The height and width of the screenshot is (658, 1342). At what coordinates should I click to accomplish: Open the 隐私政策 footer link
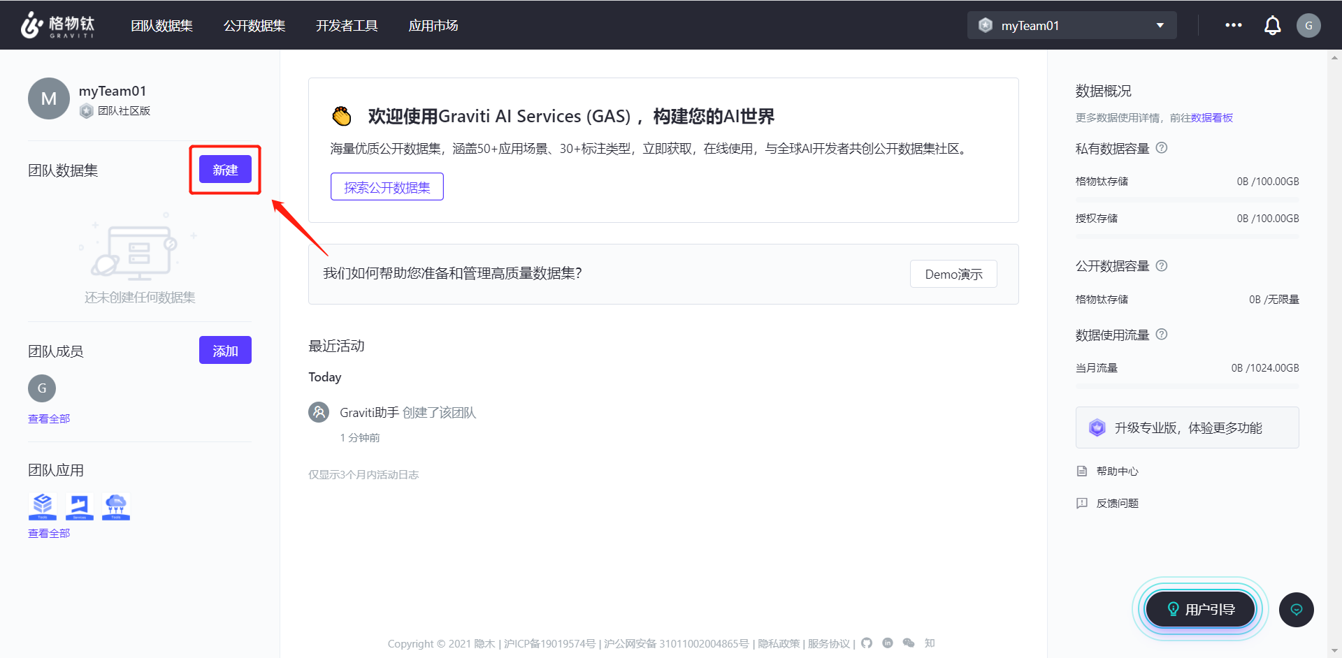point(779,643)
